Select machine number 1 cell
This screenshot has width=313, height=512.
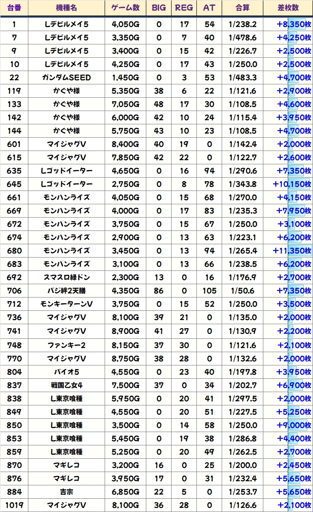point(14,24)
